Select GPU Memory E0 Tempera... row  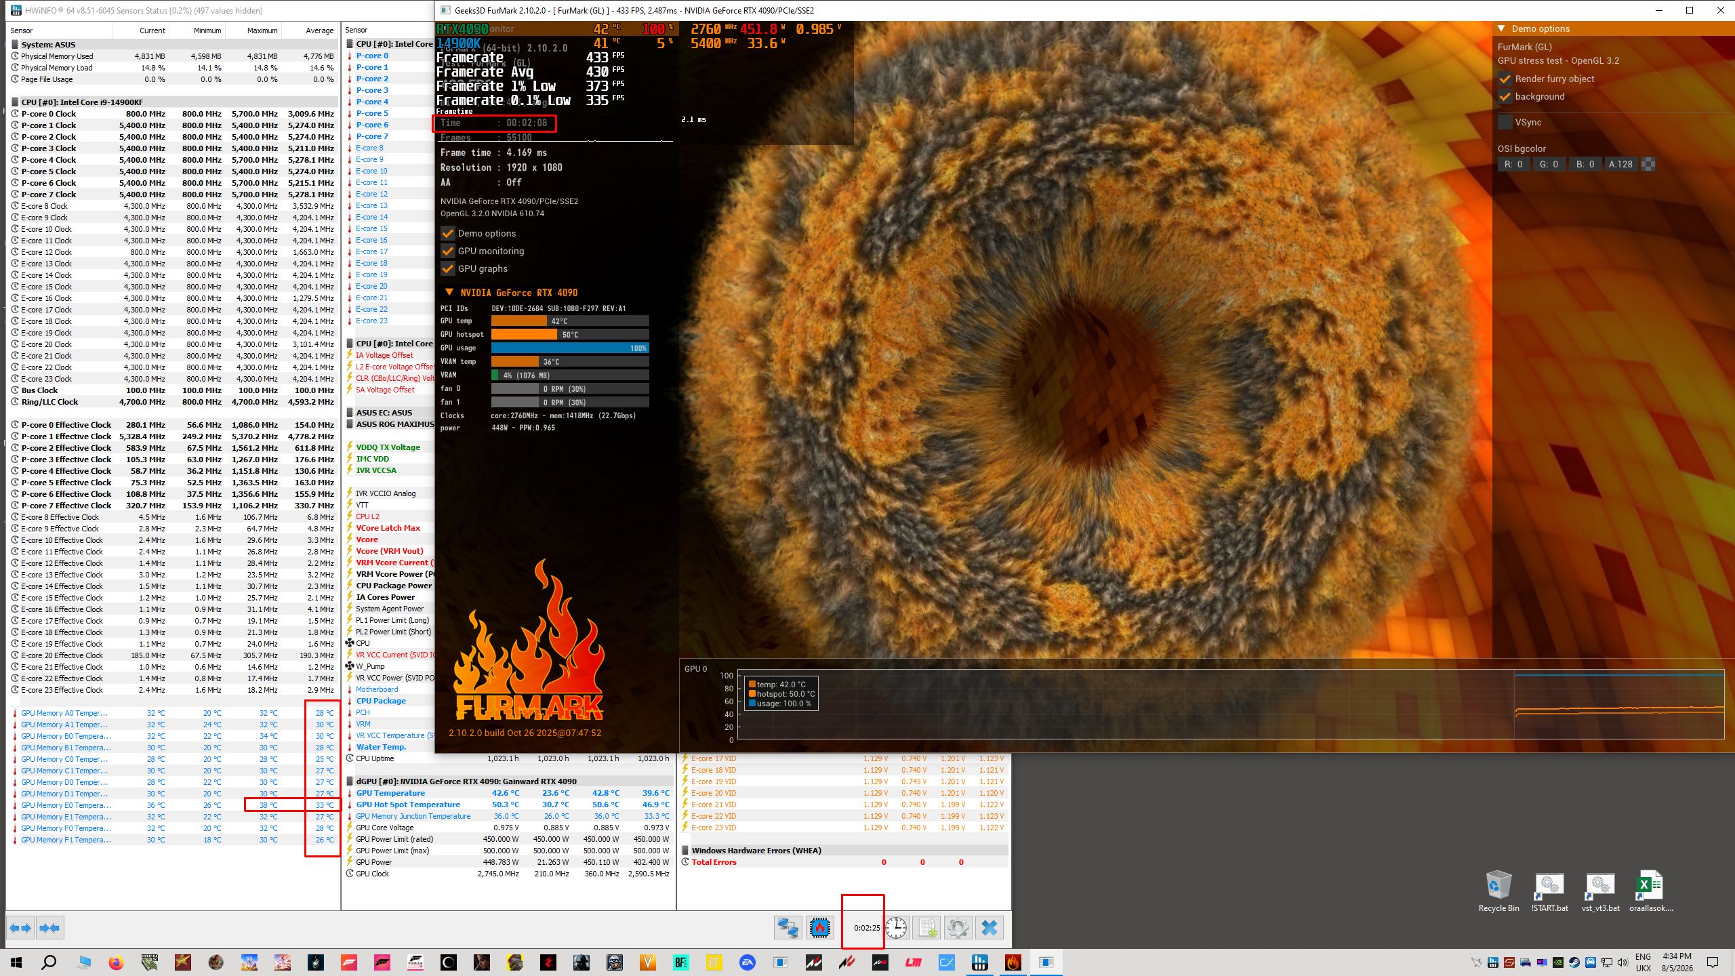click(173, 805)
